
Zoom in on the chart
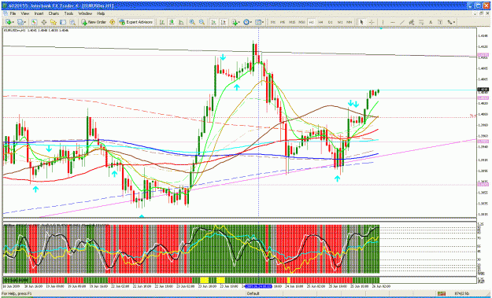(192, 22)
